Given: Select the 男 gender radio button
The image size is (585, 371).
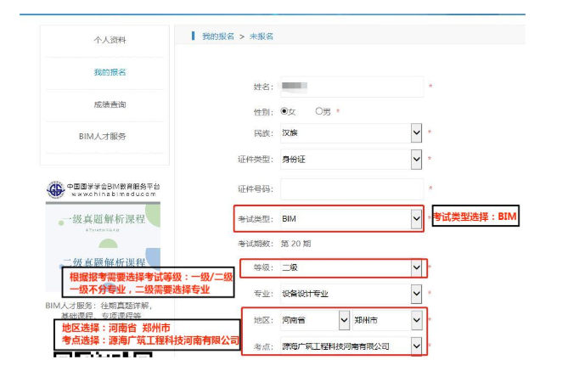Looking at the screenshot, I should (318, 111).
